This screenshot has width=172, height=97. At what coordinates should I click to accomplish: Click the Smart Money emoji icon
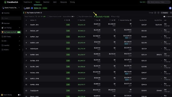click(x=2, y=95)
